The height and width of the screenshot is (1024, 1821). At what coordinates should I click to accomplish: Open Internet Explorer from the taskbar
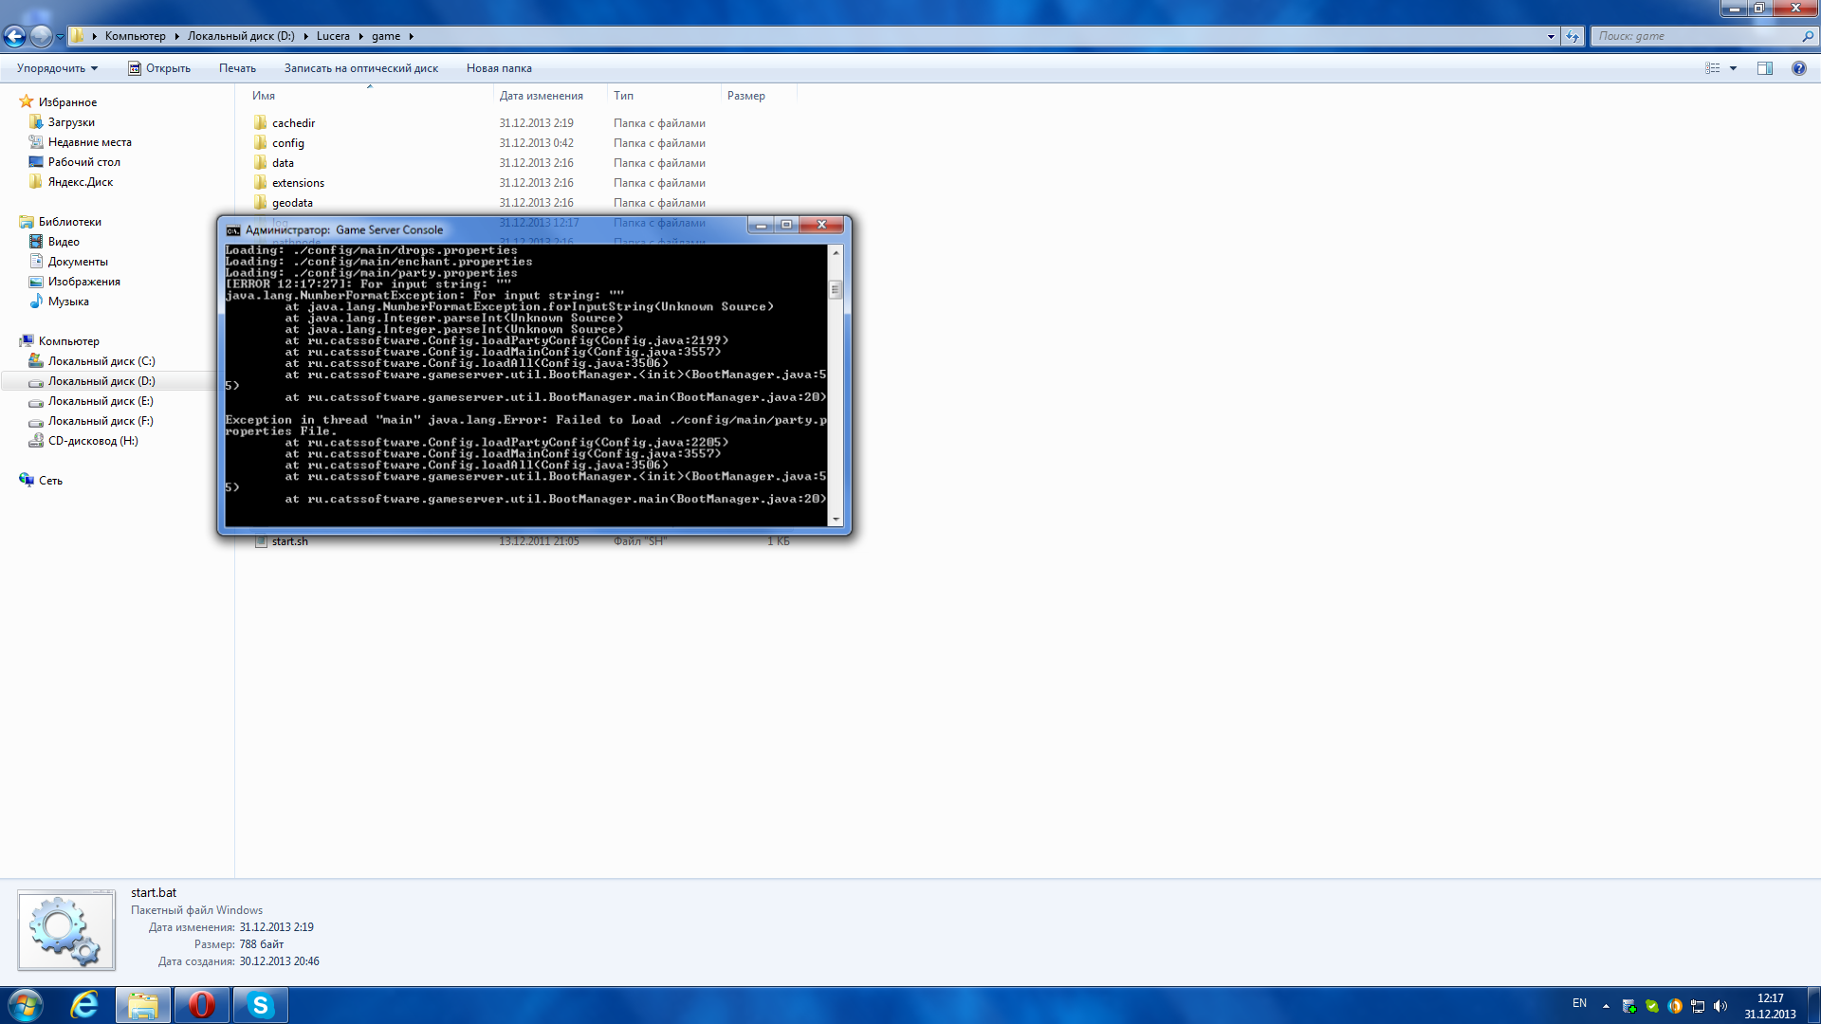(x=84, y=1005)
